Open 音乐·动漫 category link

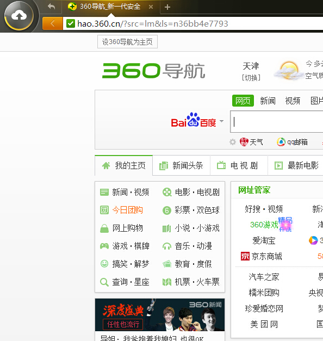click(194, 246)
